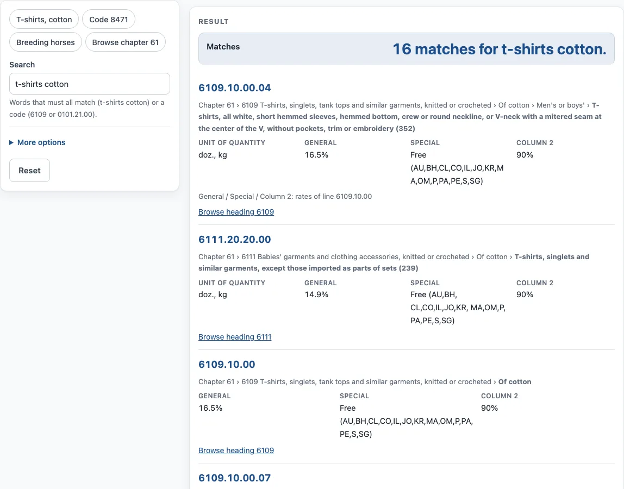Viewport: 624px width, 489px height.
Task: Select the 6109.10.00.07 result code
Action: (x=234, y=478)
